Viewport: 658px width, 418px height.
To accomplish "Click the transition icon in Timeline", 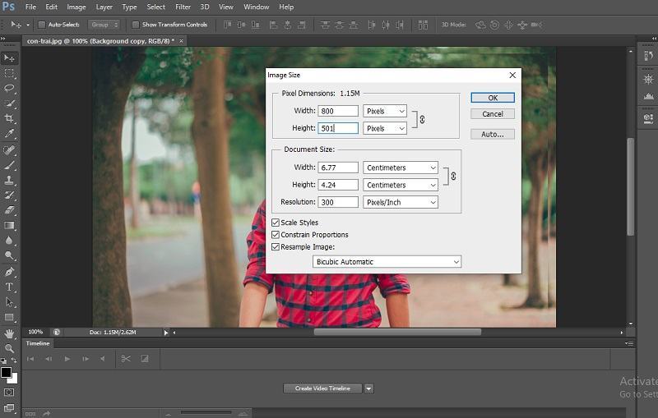I will tap(145, 359).
